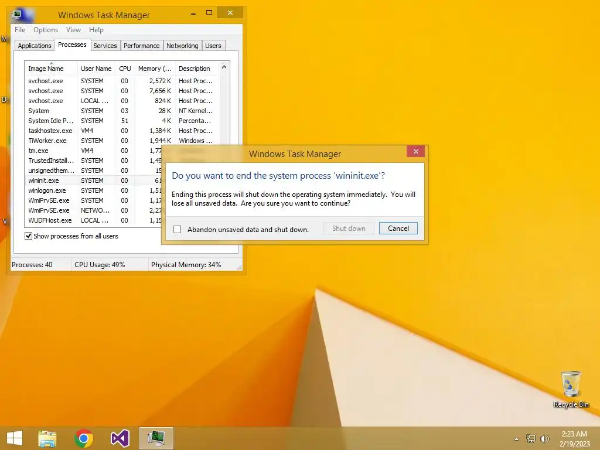Click the volume speaker tray icon
The width and height of the screenshot is (600, 450).
(x=544, y=438)
